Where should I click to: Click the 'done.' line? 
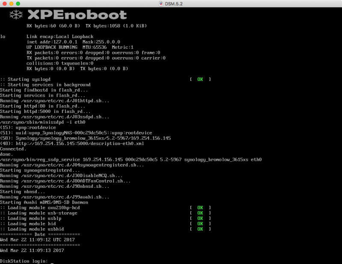(6, 154)
